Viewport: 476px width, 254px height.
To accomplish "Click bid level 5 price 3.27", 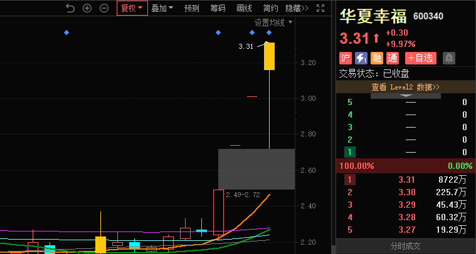I will (406, 230).
